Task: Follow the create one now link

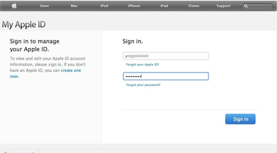Action: (x=71, y=70)
